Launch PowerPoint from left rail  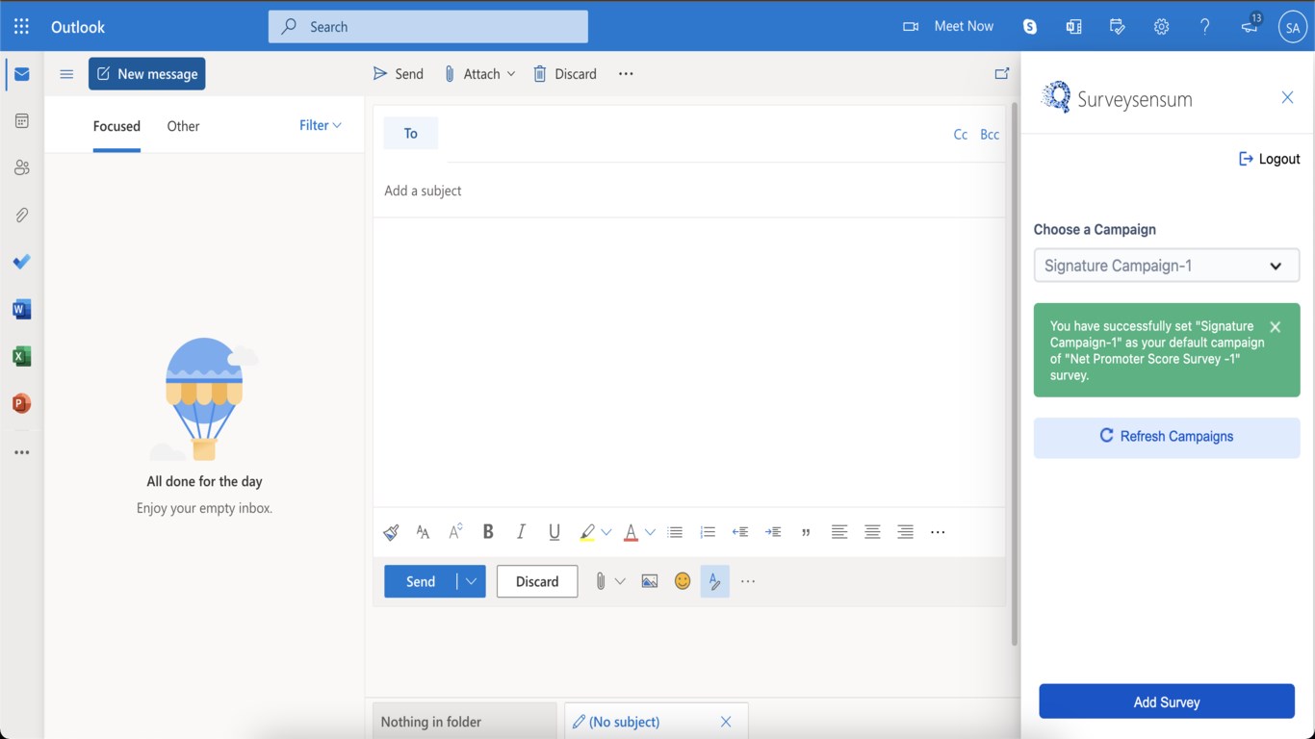point(21,403)
